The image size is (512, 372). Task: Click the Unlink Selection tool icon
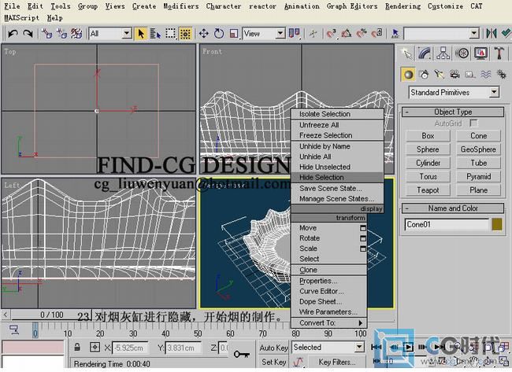61,34
